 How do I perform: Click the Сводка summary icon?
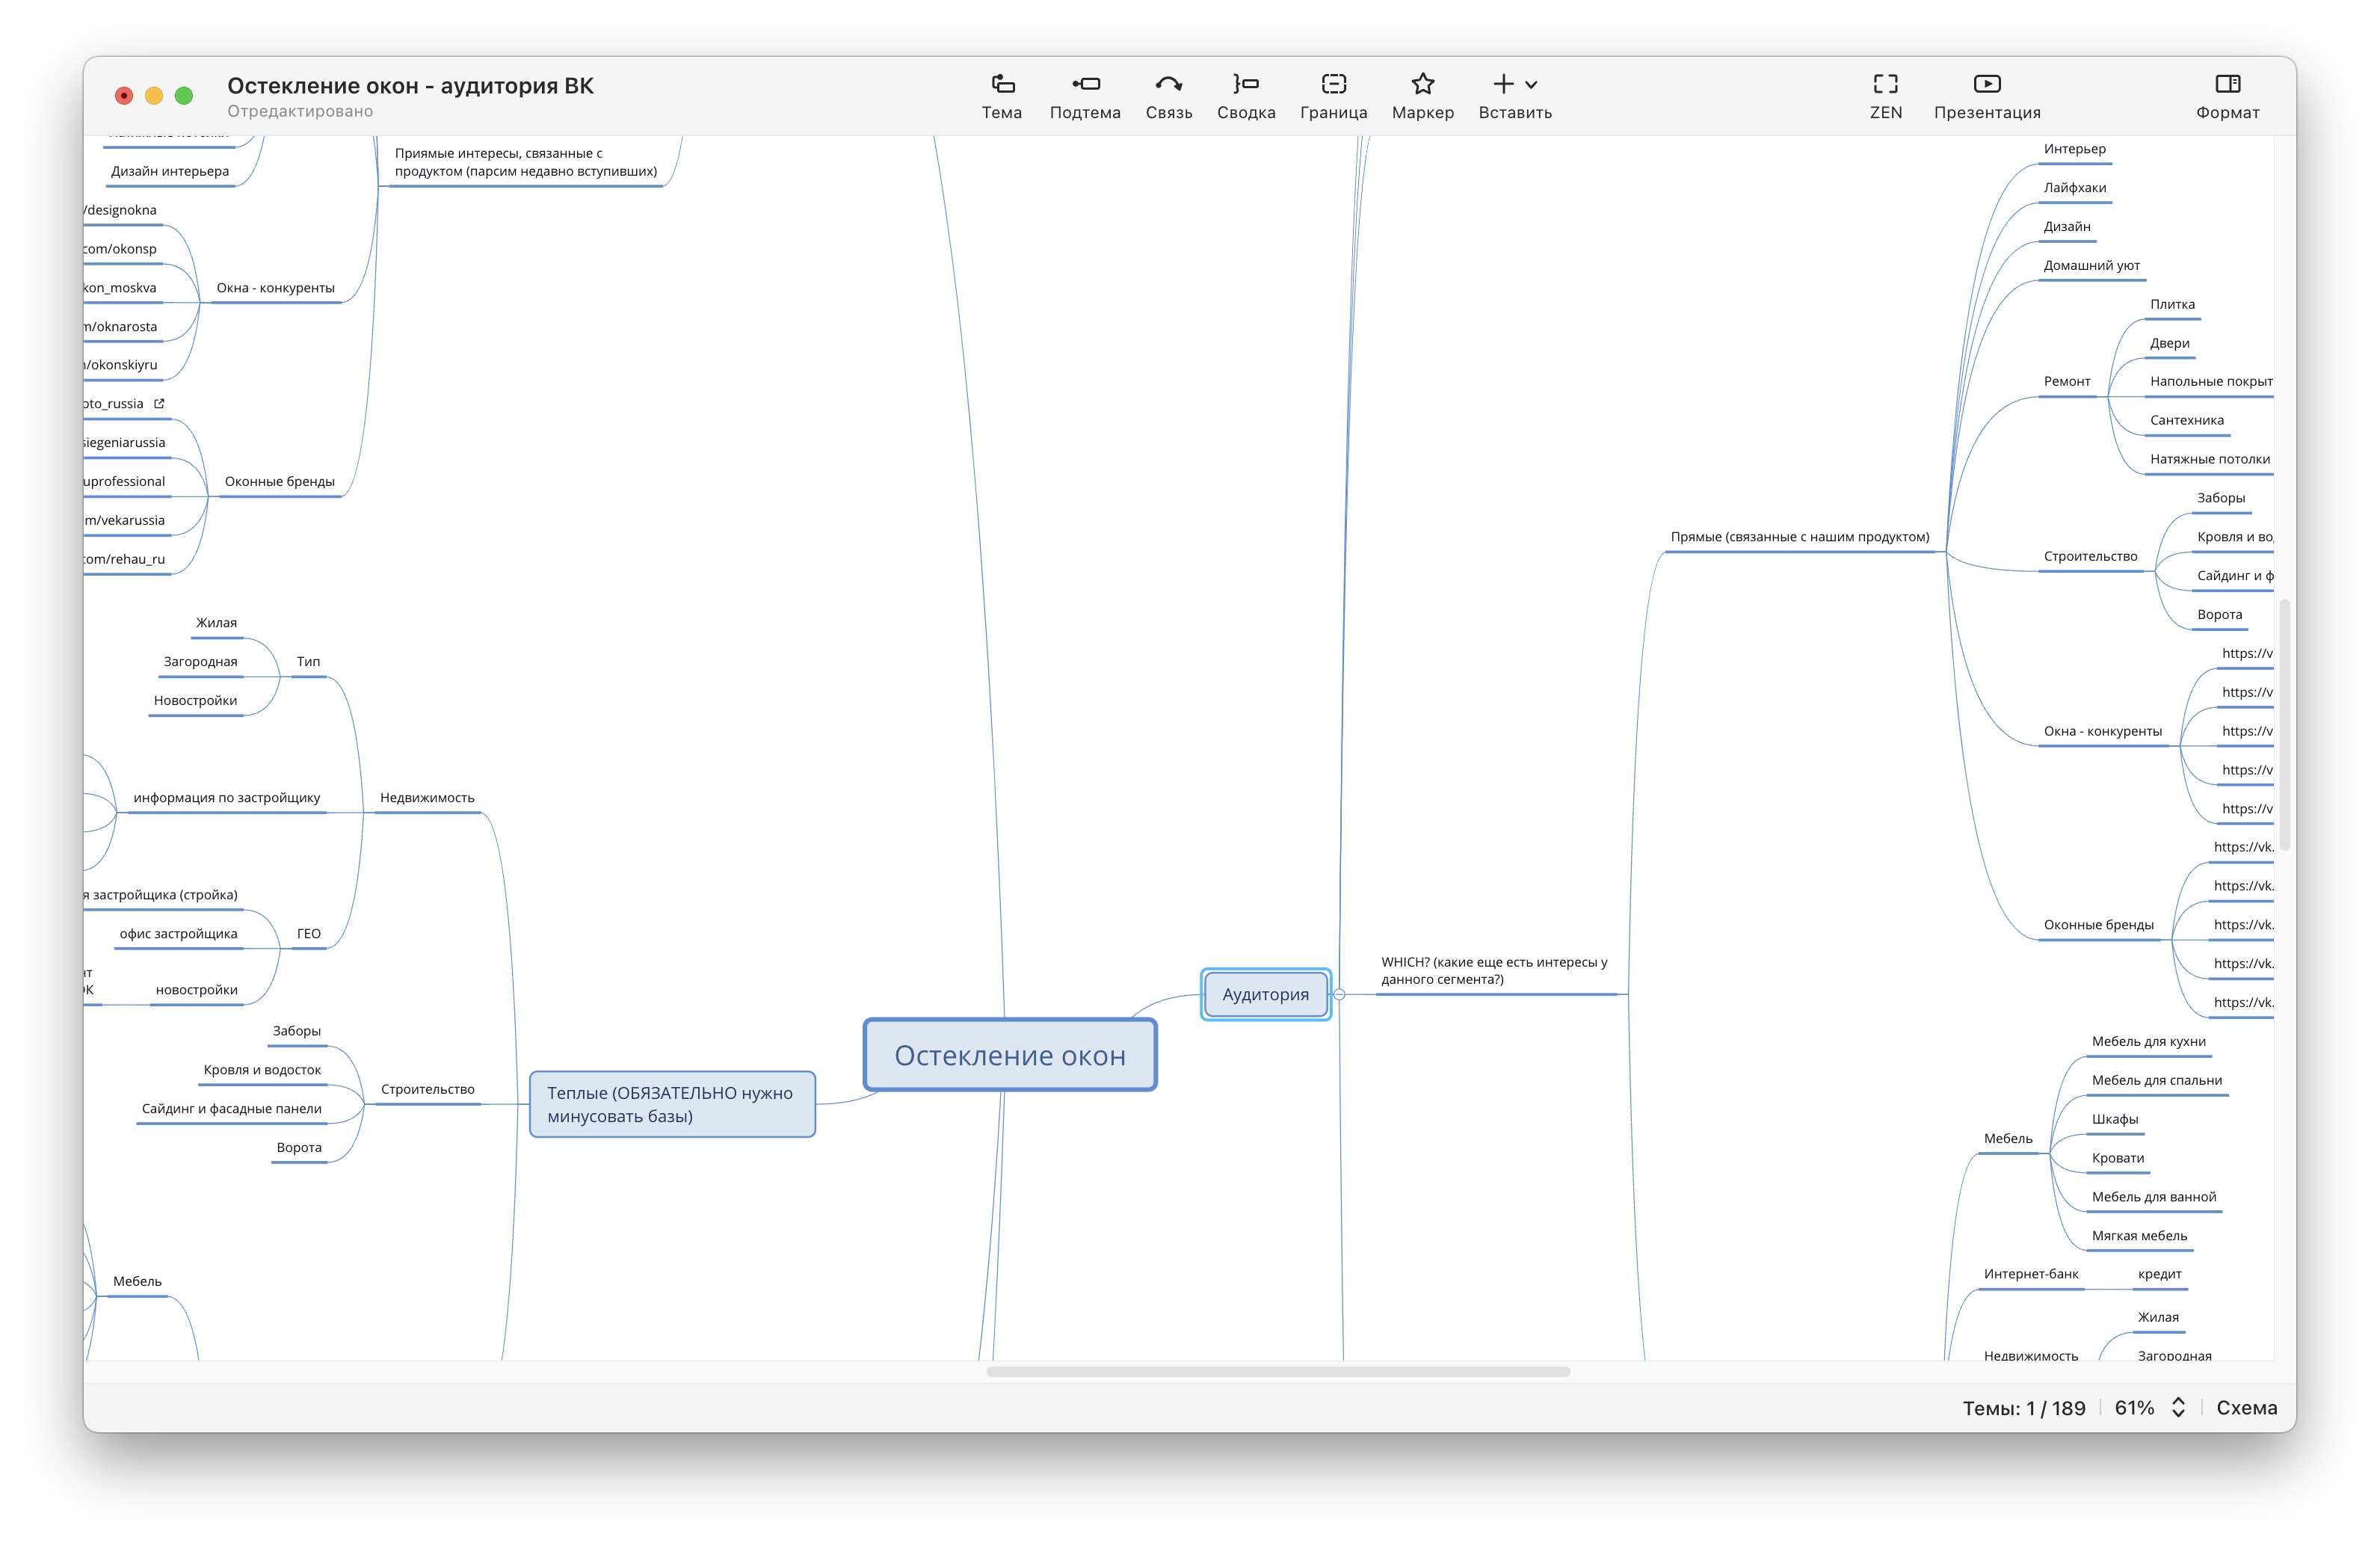click(x=1245, y=85)
